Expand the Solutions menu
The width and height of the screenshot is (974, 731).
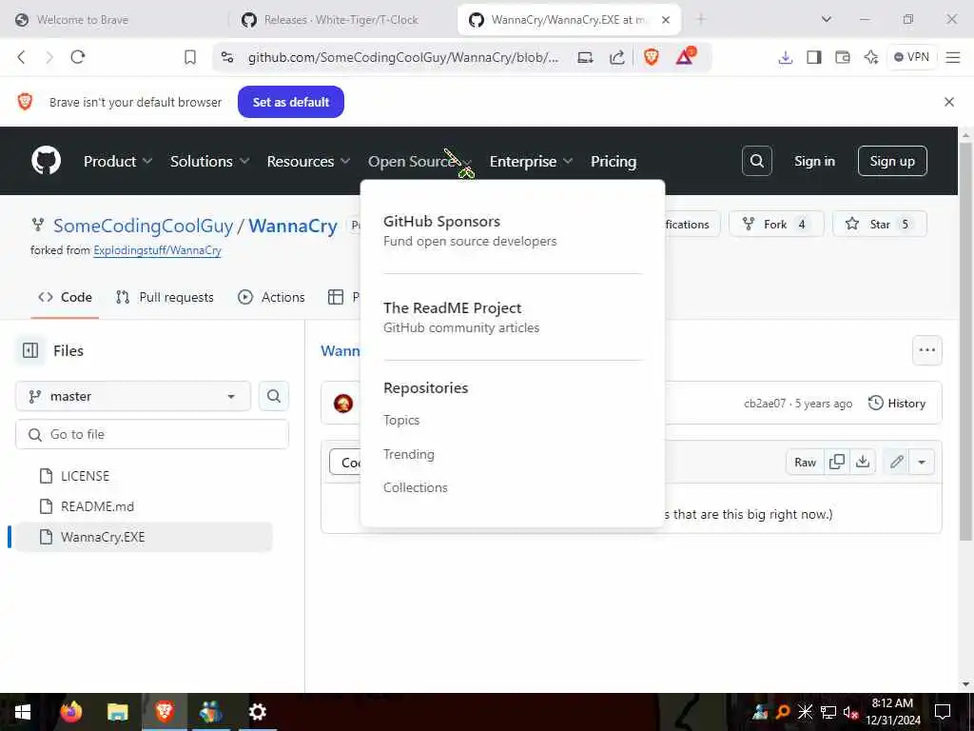click(210, 161)
